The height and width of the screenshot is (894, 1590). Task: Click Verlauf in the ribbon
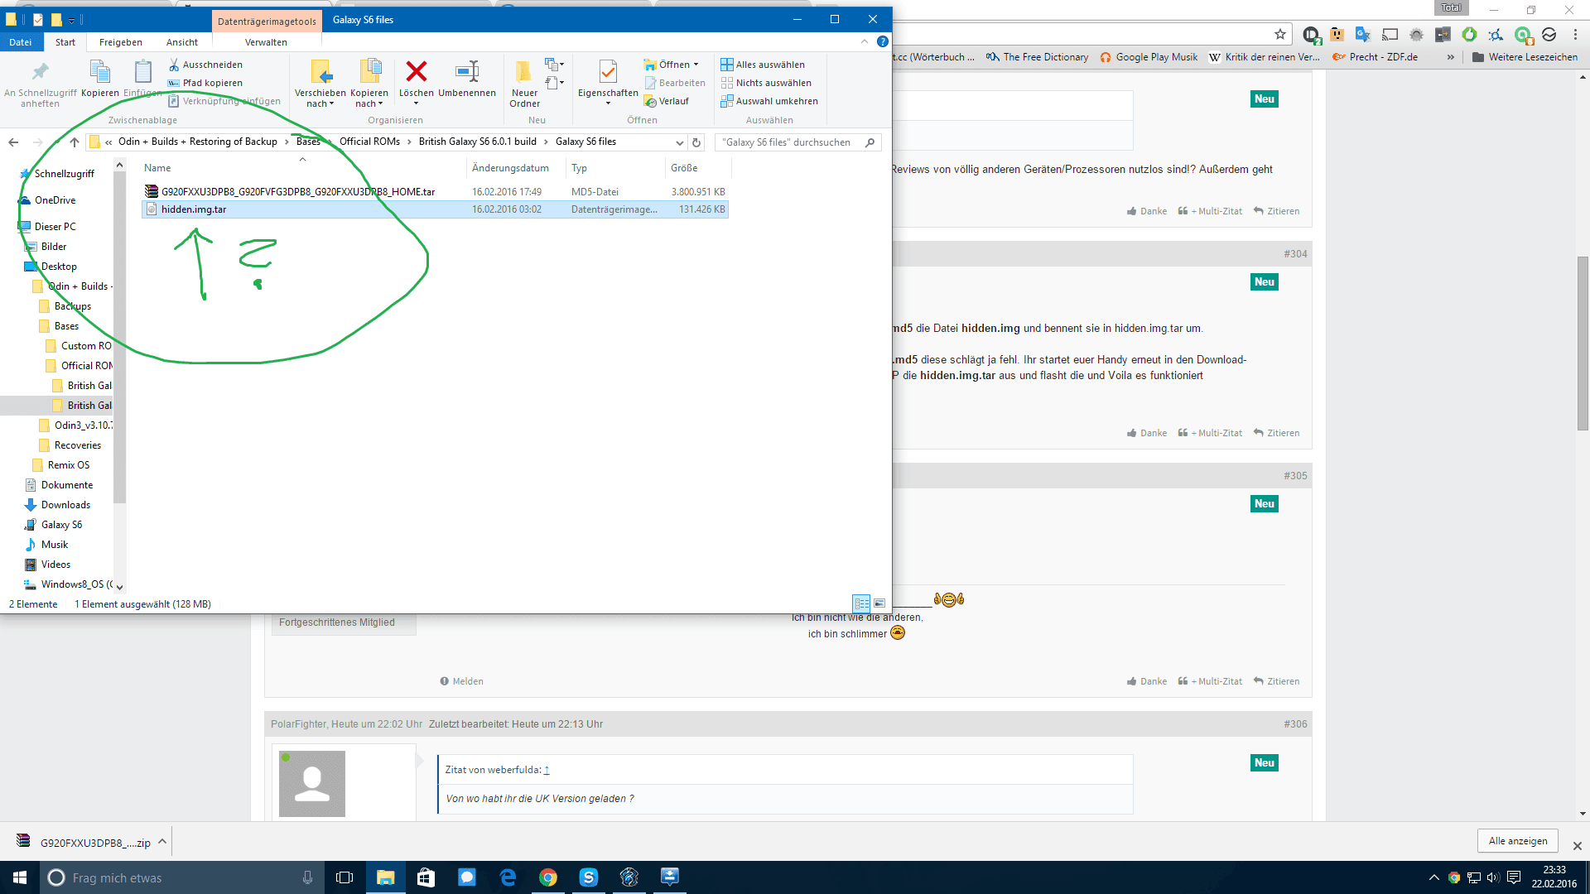[667, 101]
